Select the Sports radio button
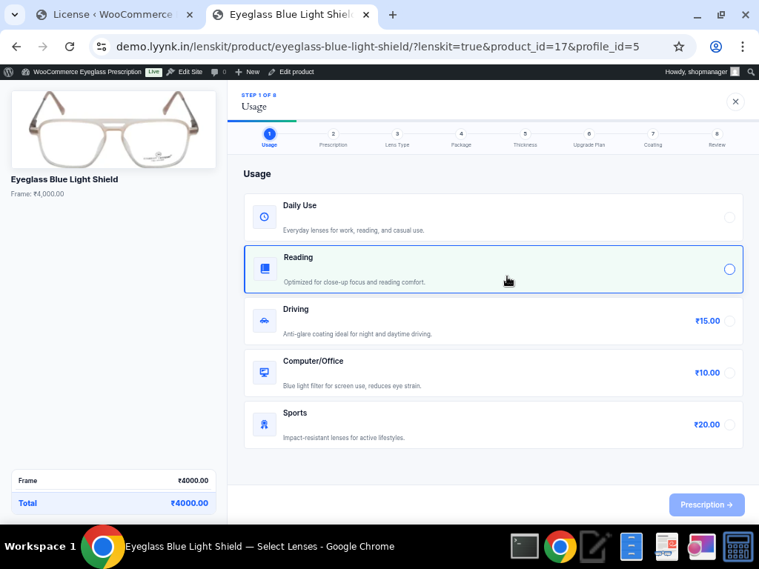The width and height of the screenshot is (759, 569). [x=729, y=425]
